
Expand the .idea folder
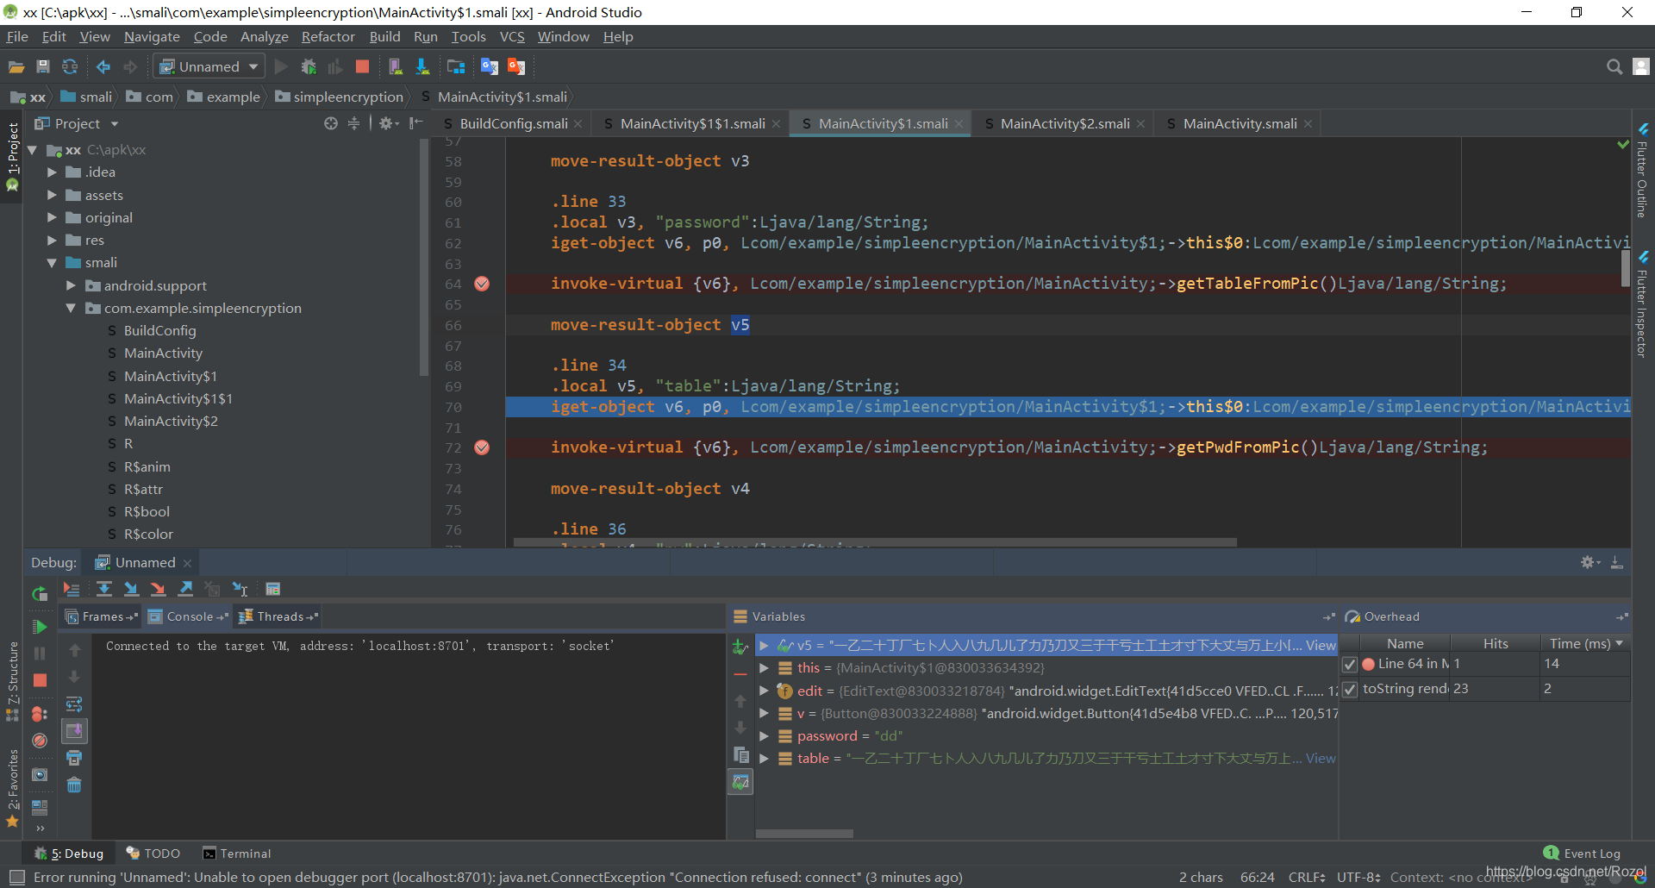pyautogui.click(x=52, y=172)
